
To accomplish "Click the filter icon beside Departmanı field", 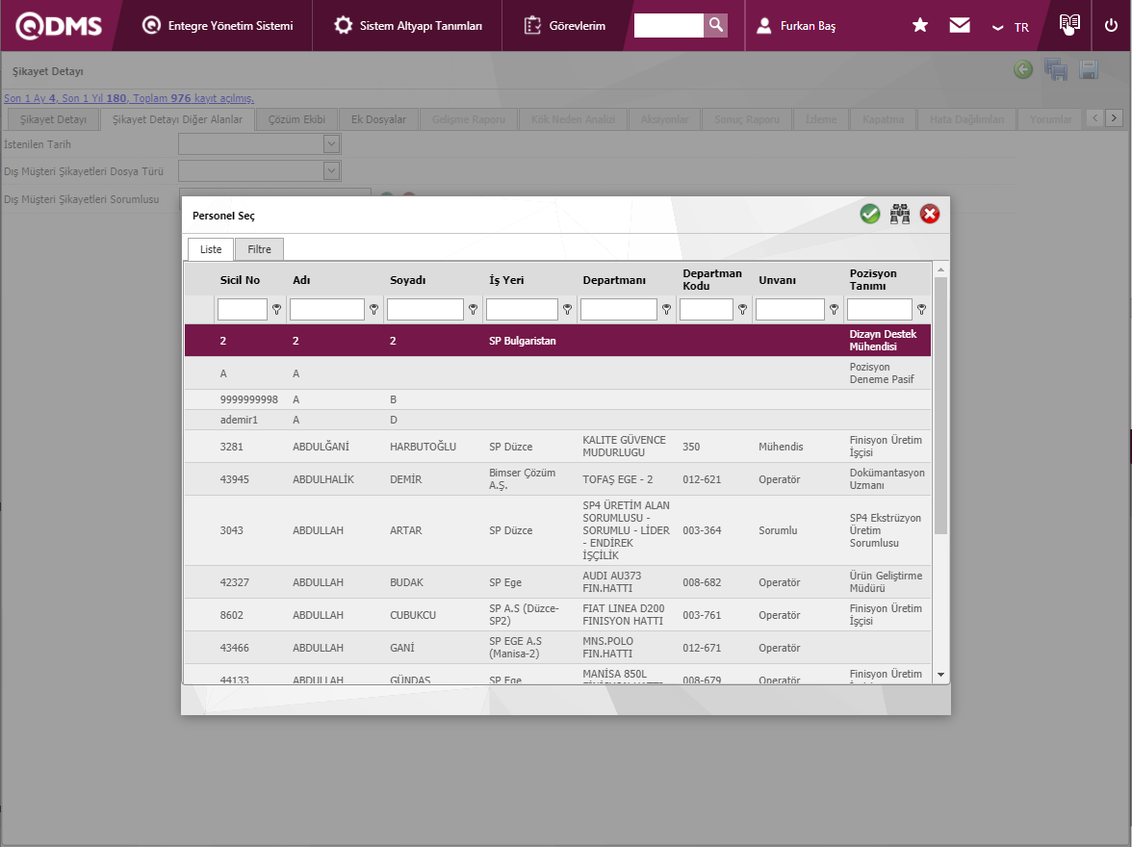I will 666,310.
